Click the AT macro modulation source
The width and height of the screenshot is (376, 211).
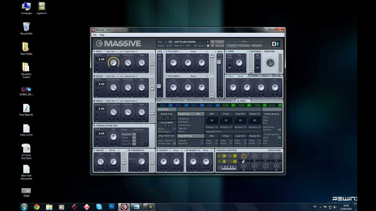pyautogui.click(x=222, y=161)
